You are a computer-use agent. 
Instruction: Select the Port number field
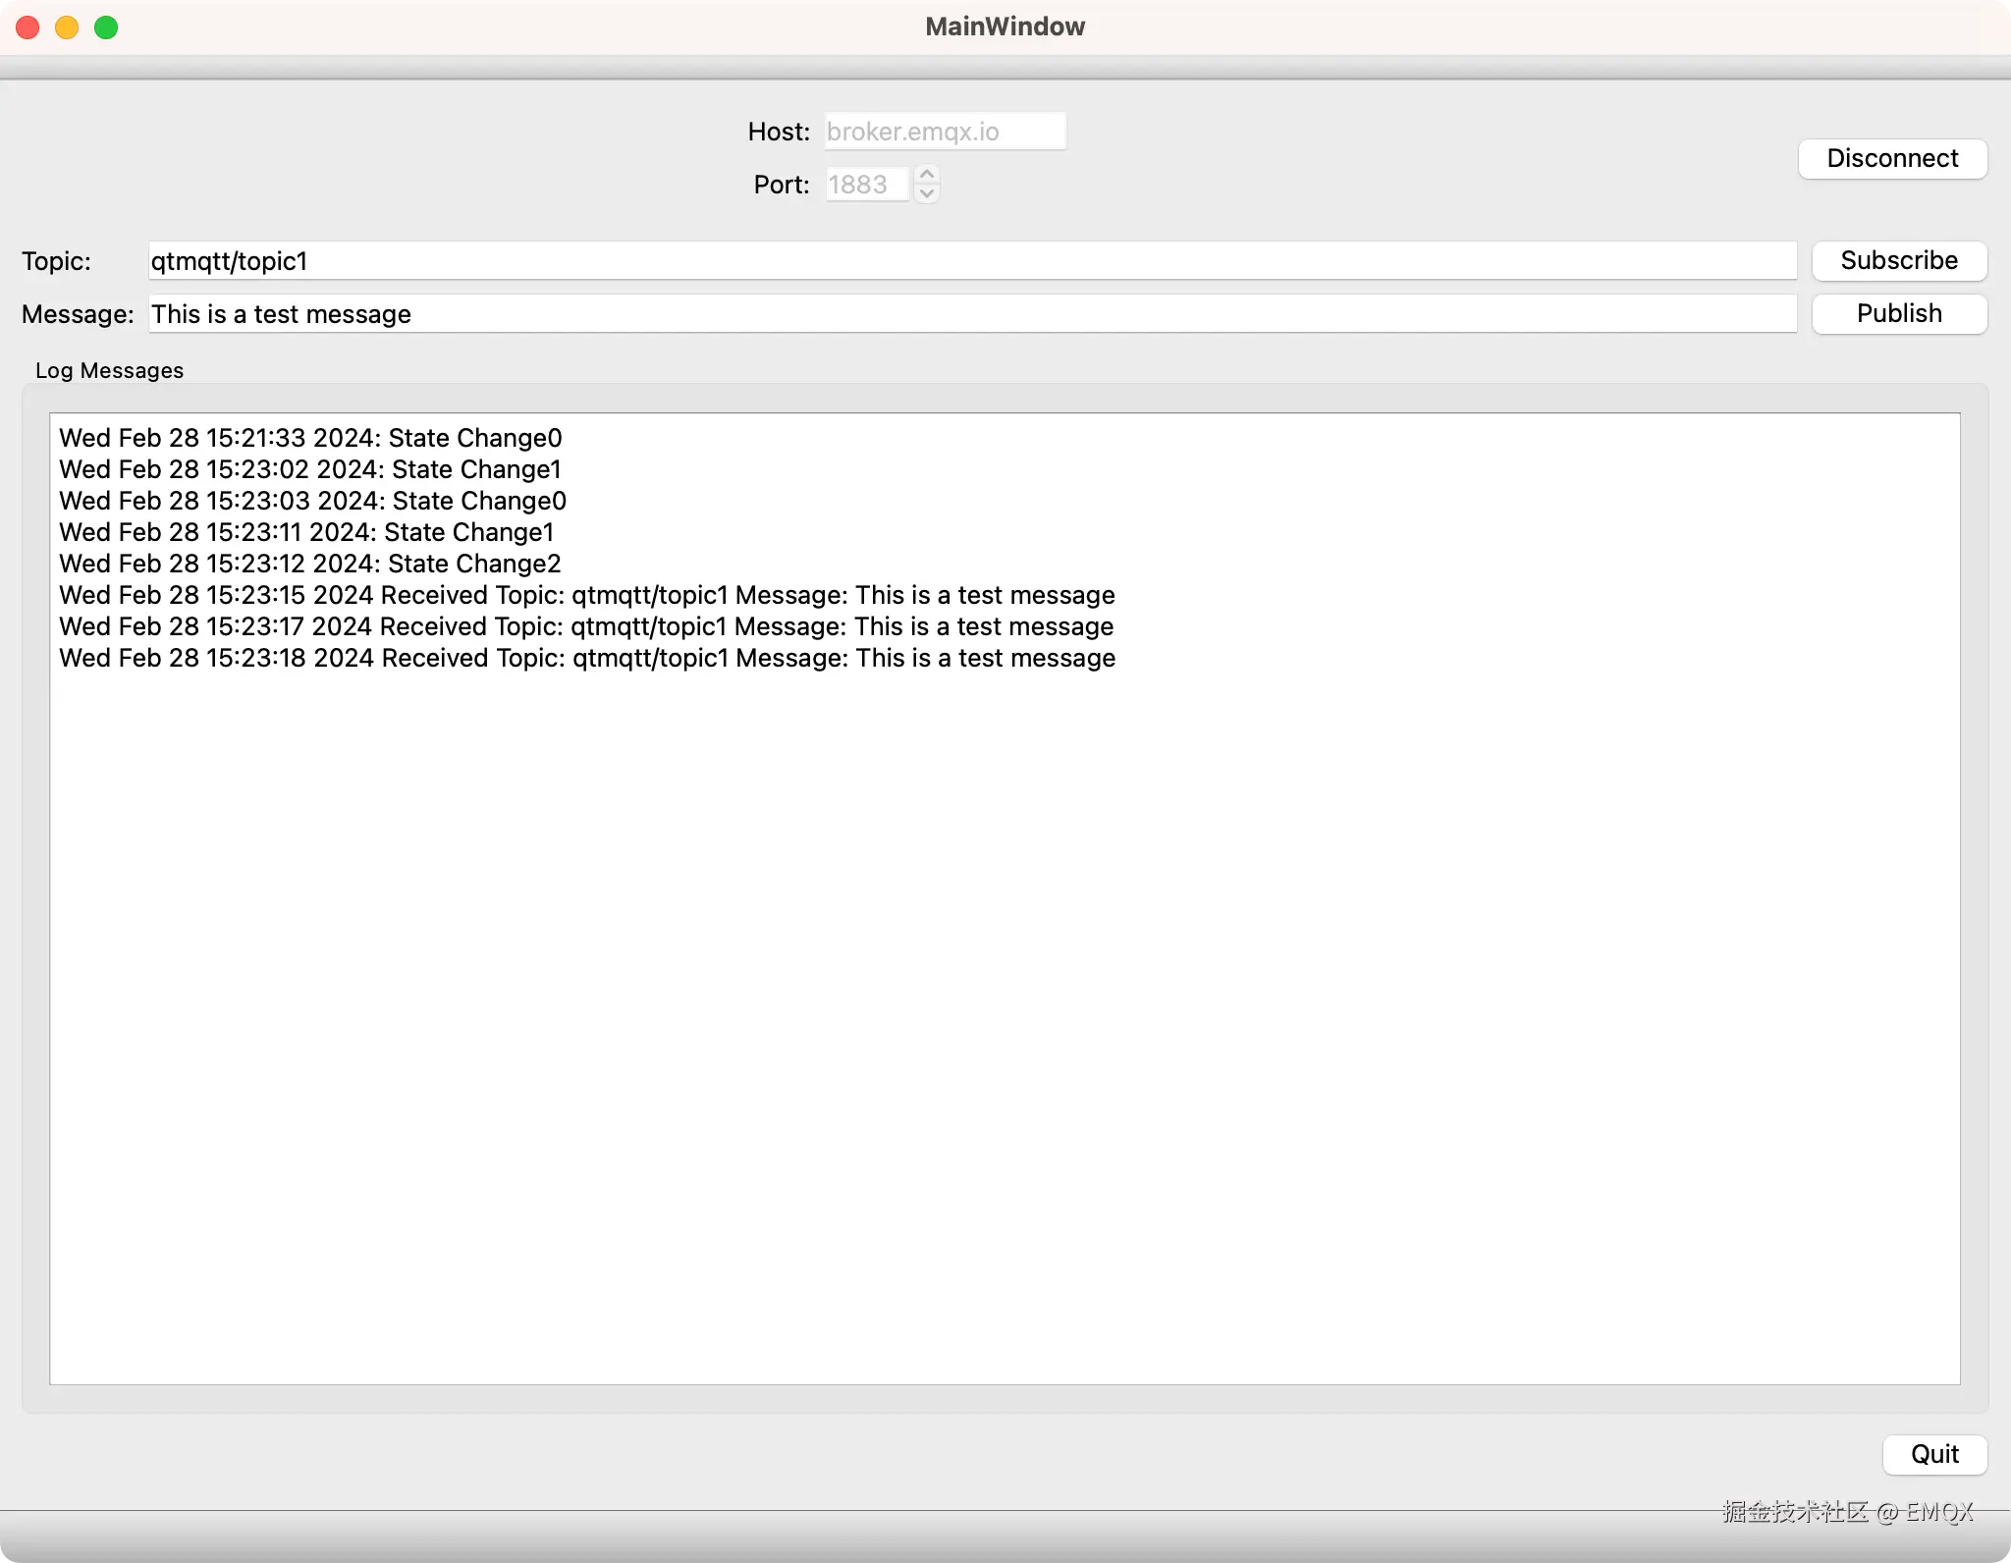point(868,185)
